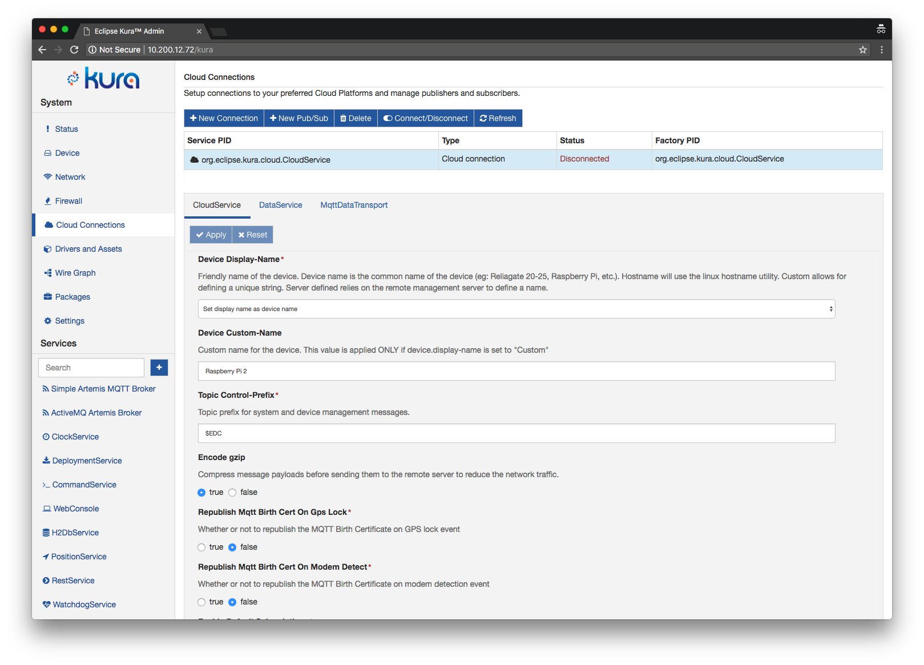Set Republish Birth Cert On Gps Lock true

201,547
